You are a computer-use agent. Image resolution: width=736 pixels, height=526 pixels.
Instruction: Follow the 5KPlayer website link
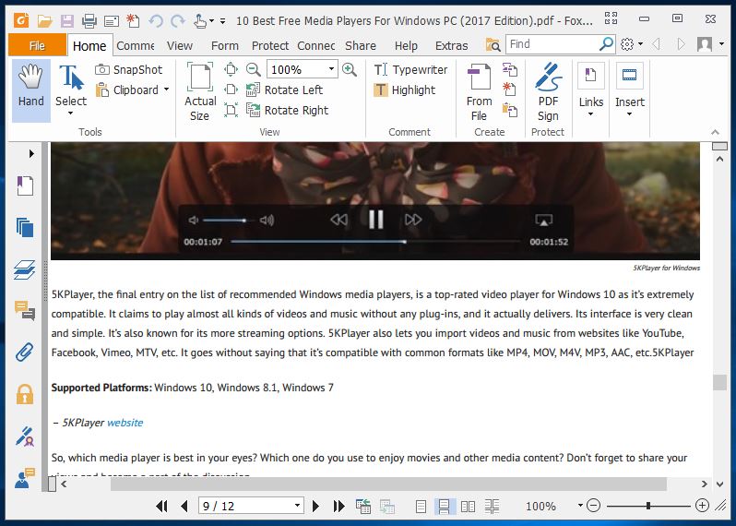[125, 423]
